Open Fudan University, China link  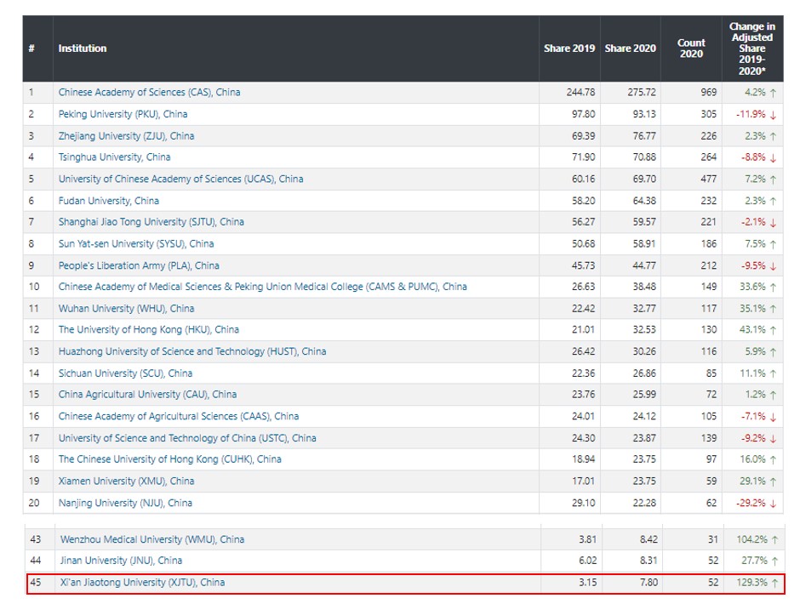pyautogui.click(x=109, y=201)
